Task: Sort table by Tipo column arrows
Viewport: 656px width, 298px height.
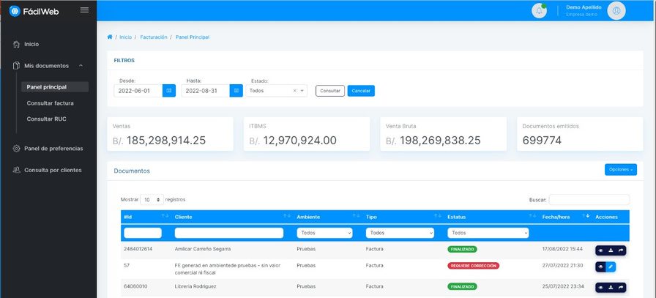Action: pyautogui.click(x=438, y=216)
